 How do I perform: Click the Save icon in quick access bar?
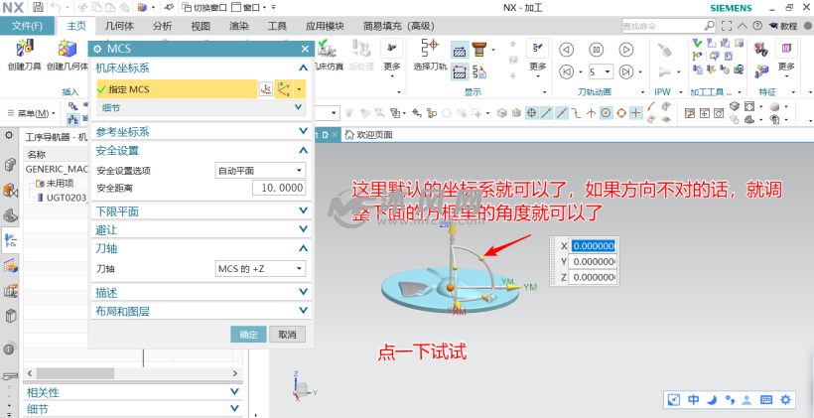pos(38,7)
